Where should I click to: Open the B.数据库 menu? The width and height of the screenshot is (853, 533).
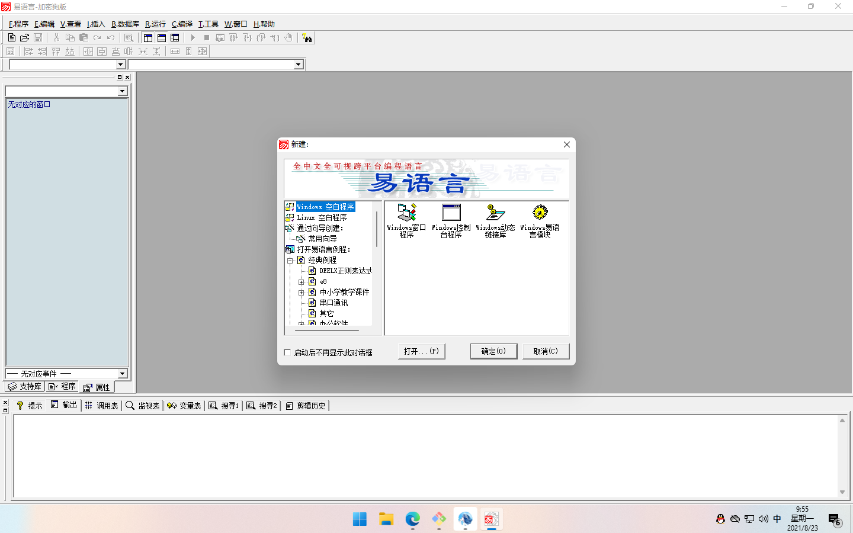pyautogui.click(x=125, y=24)
